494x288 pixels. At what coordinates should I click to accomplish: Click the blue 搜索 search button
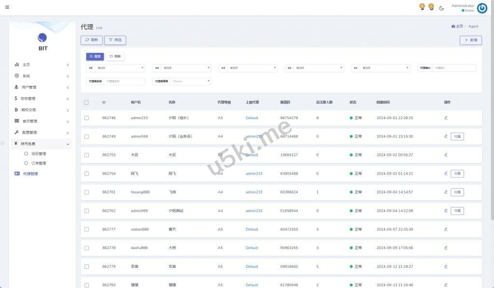[x=95, y=56]
